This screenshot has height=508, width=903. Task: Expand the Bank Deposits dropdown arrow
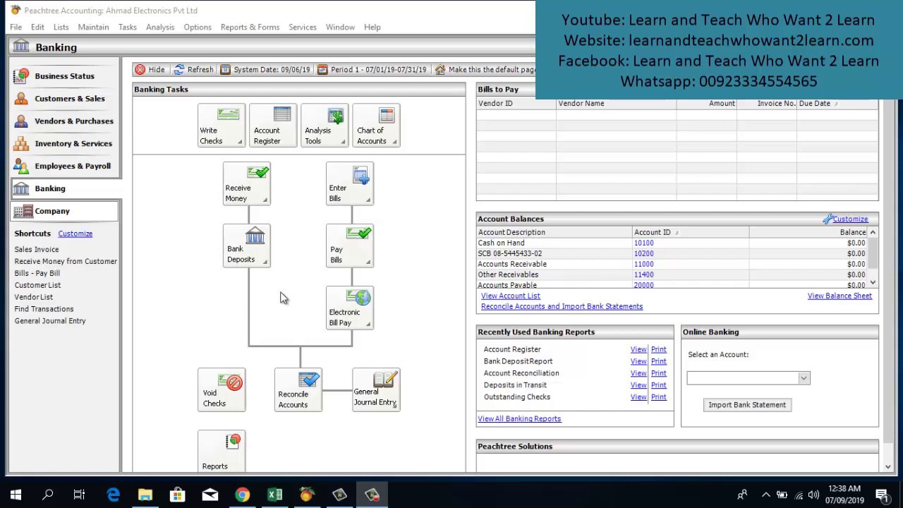click(x=265, y=261)
